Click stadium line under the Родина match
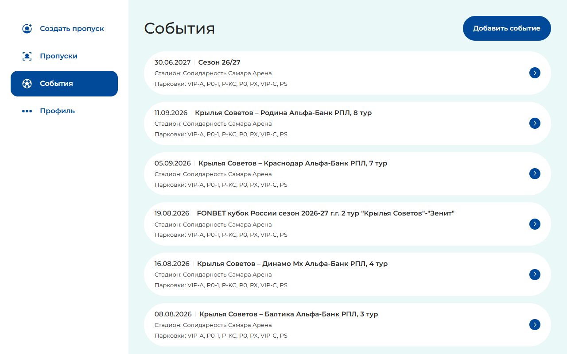This screenshot has width=567, height=354. pos(213,124)
